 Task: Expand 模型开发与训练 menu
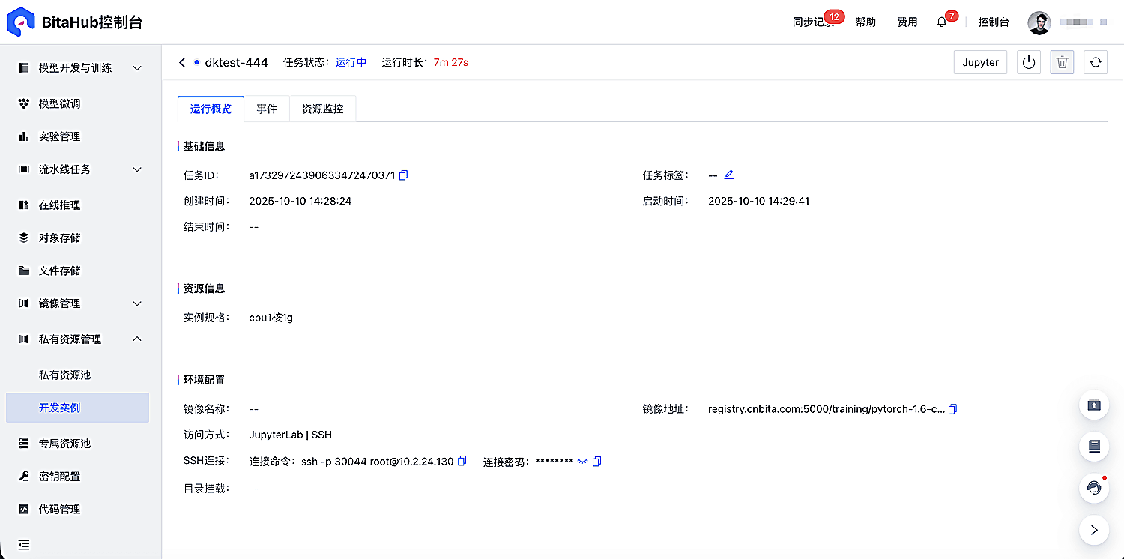pyautogui.click(x=137, y=68)
